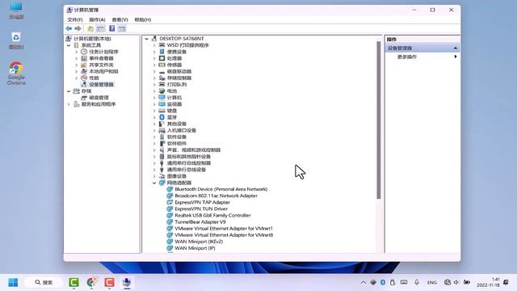Select VMware Virtual Ethernet Adapter for VMnet1
The height and width of the screenshot is (291, 517).
click(224, 228)
